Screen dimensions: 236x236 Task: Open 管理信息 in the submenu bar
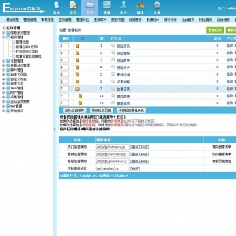30,20
